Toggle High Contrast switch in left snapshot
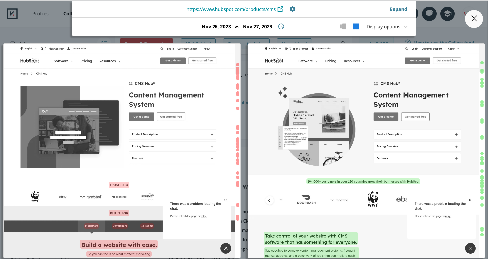This screenshot has height=259, width=488. pyautogui.click(x=43, y=49)
